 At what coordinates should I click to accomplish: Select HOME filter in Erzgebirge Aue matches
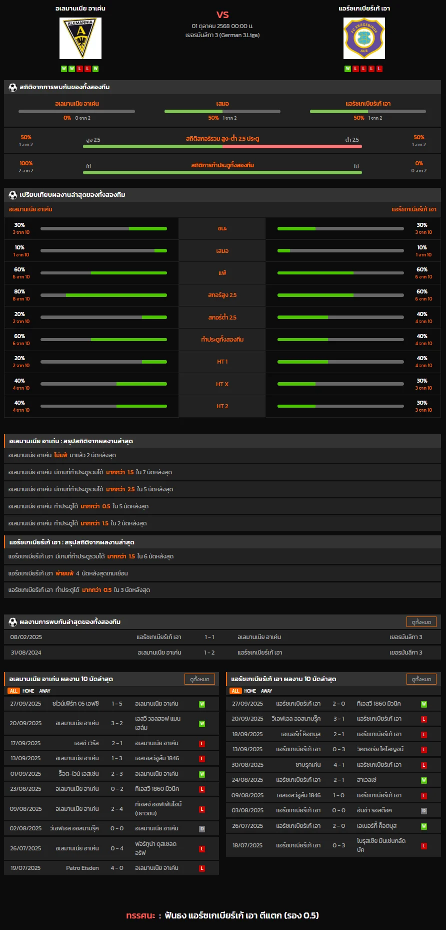(x=250, y=691)
